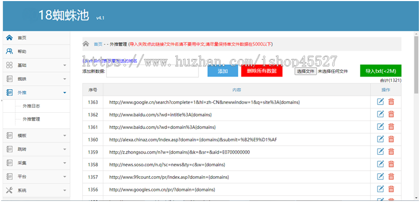Expand the 采集 menu arrow
Image resolution: width=420 pixels, height=202 pixels.
[x=65, y=163]
